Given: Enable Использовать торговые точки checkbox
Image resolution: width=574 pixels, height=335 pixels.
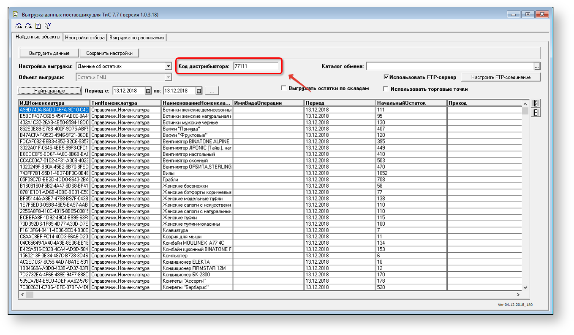Looking at the screenshot, I should [386, 89].
